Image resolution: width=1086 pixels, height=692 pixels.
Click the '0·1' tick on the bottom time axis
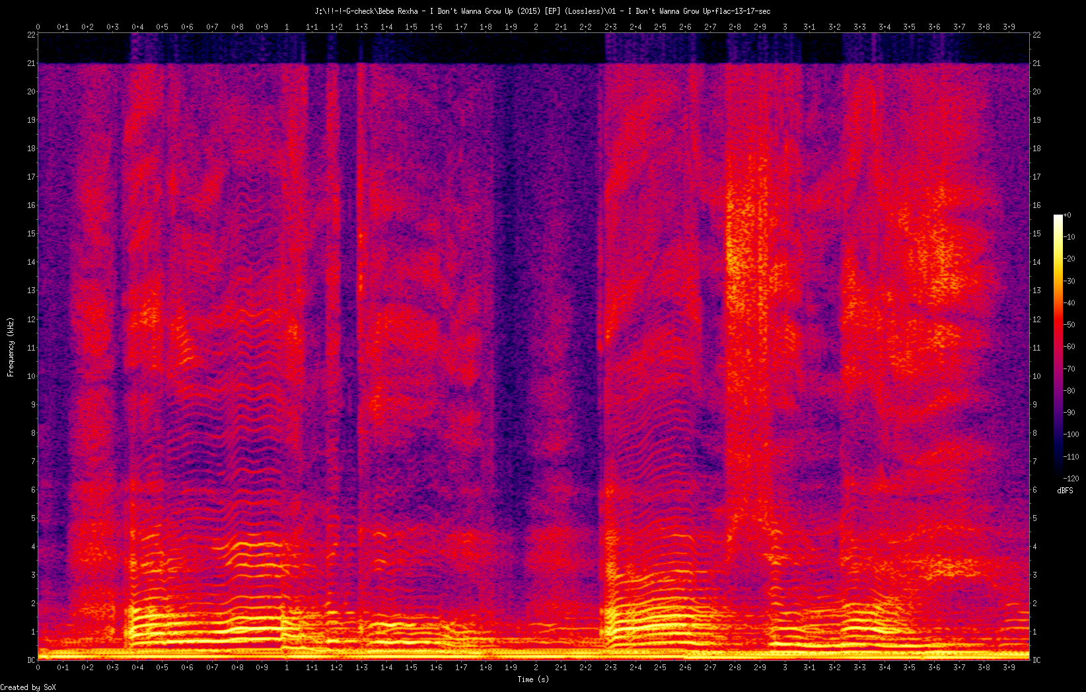pyautogui.click(x=63, y=668)
